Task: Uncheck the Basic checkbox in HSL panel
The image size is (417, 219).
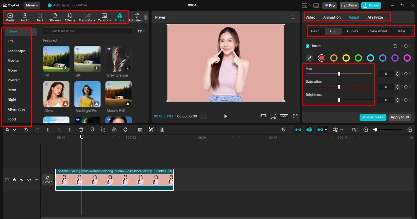Action: [x=308, y=46]
